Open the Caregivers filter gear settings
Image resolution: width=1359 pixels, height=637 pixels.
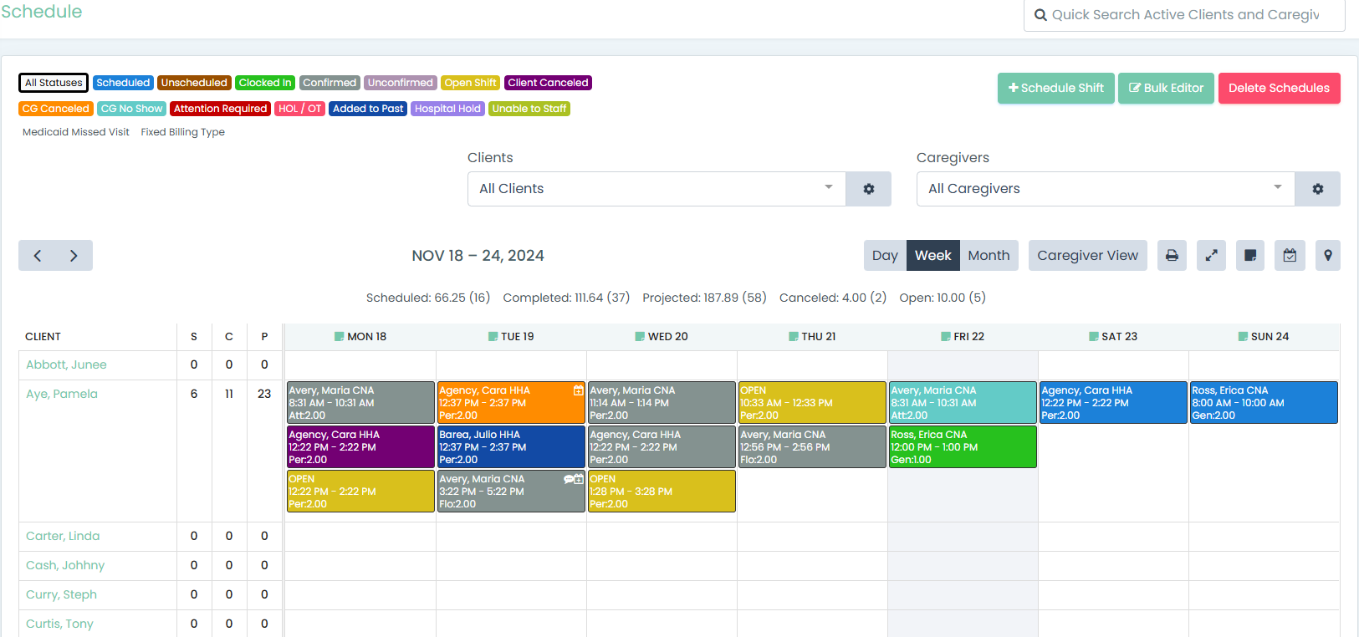tap(1318, 189)
